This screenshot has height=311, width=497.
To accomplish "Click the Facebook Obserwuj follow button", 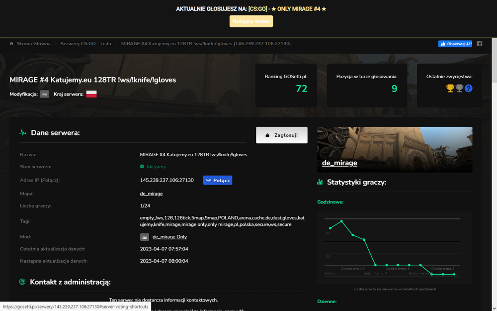I will 455,44.
